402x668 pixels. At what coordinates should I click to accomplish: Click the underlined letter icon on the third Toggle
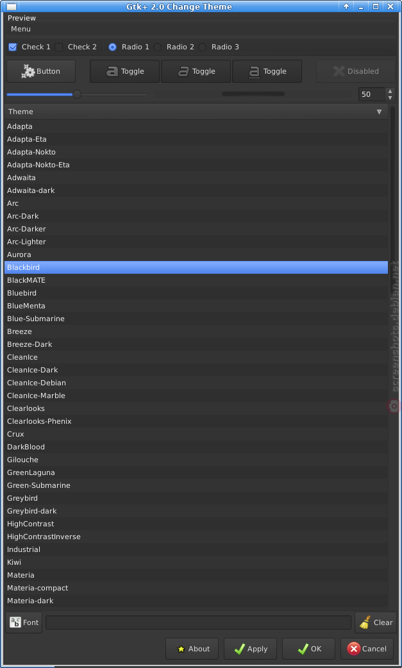(255, 72)
